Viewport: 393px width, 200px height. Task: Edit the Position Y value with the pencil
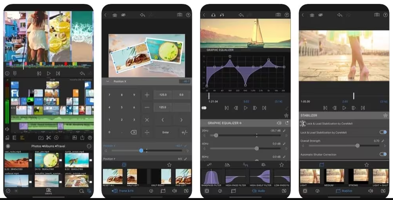click(x=186, y=159)
